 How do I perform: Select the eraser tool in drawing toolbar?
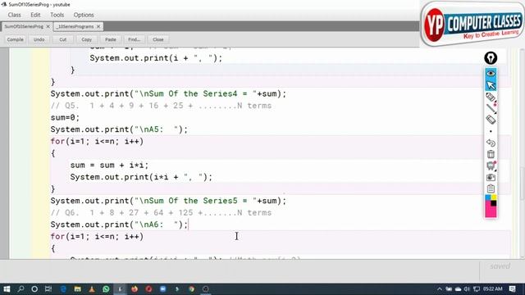point(491,120)
